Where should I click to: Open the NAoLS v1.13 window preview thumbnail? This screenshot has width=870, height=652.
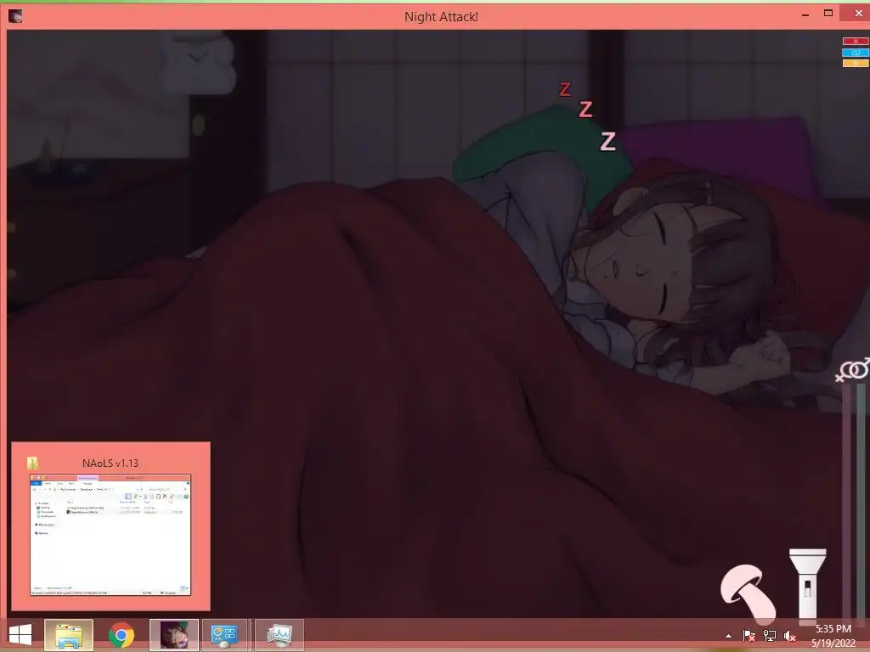coord(110,535)
